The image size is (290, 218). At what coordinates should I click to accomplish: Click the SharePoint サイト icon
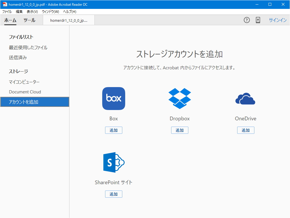pos(114,162)
